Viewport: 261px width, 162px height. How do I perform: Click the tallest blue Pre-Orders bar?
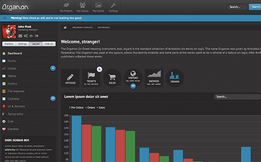coord(76,139)
